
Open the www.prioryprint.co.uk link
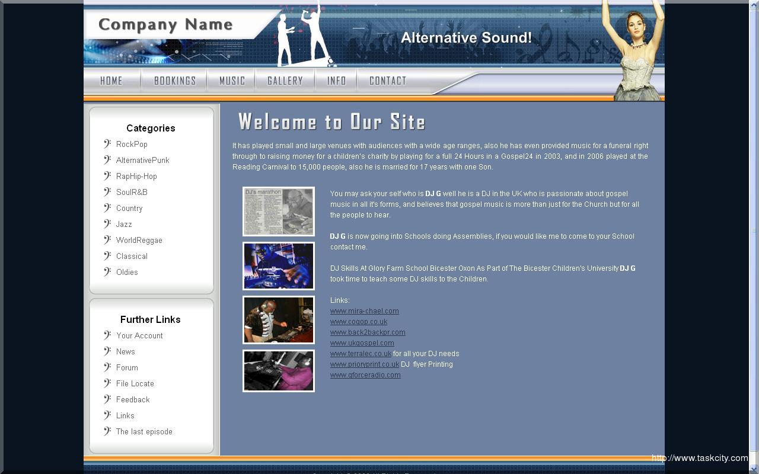point(364,364)
